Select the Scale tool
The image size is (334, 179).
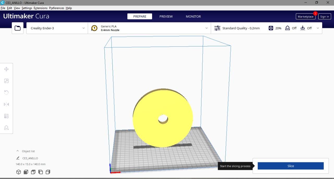pyautogui.click(x=7, y=81)
